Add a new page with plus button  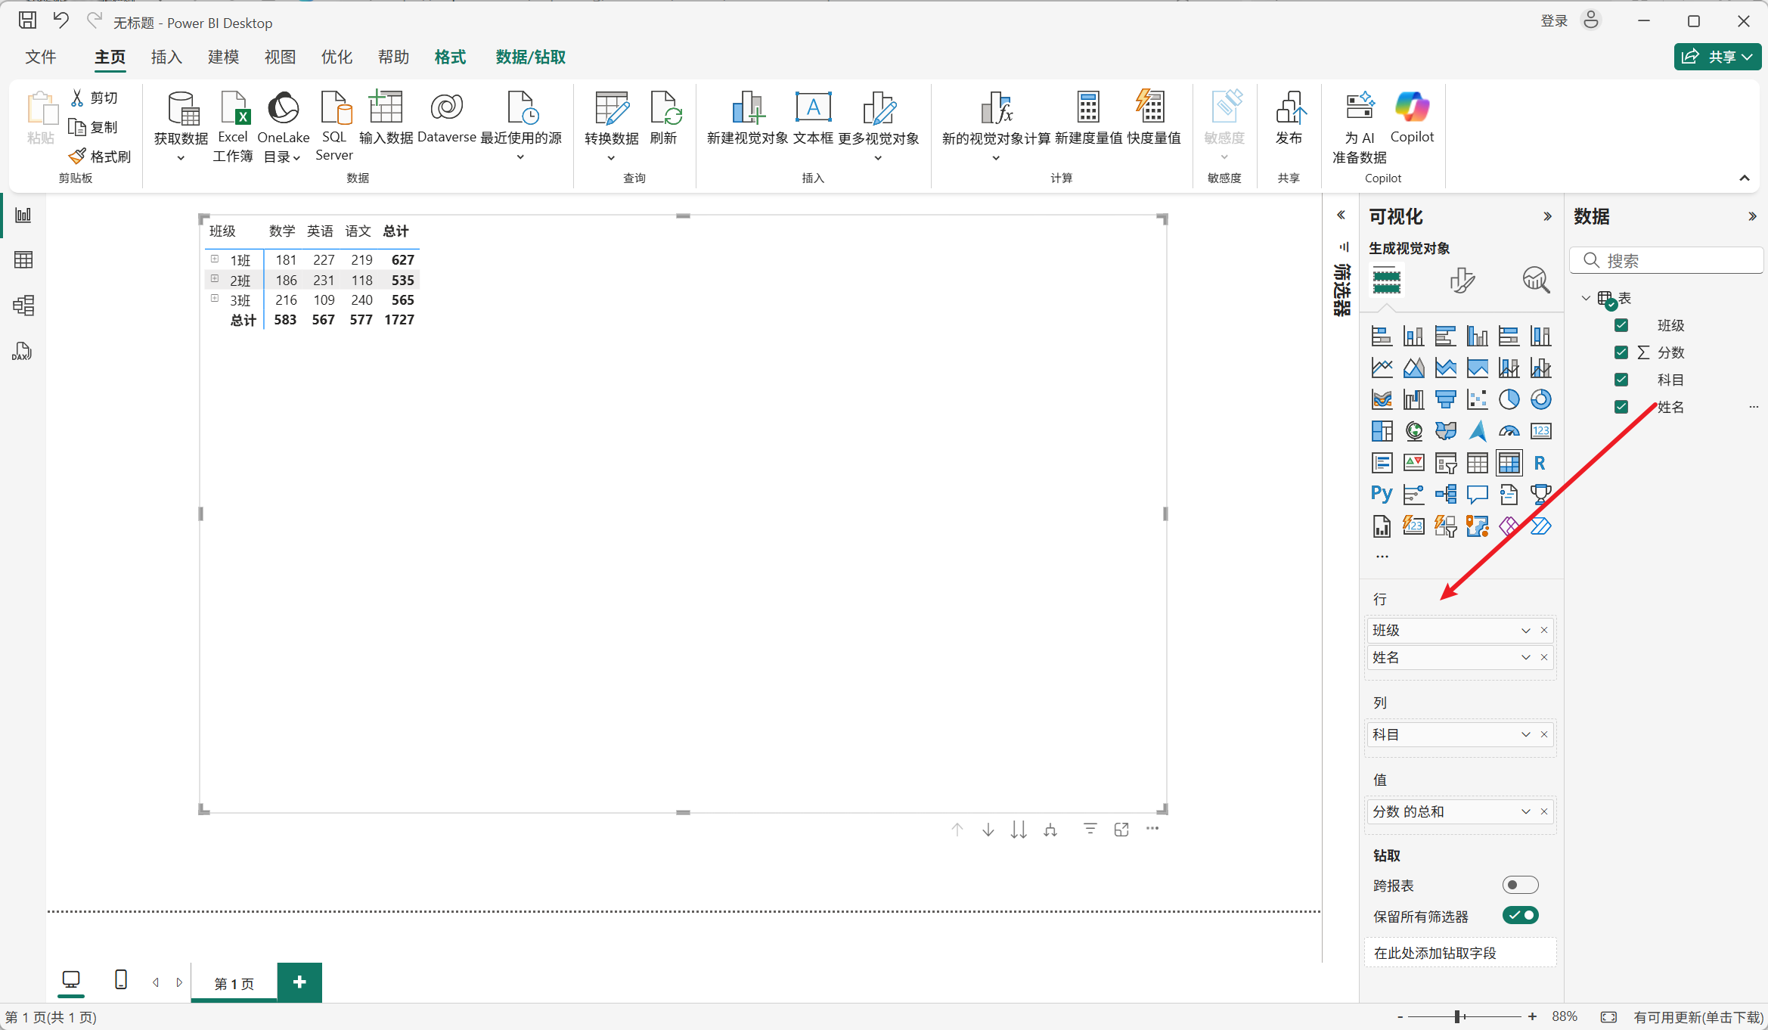[299, 982]
